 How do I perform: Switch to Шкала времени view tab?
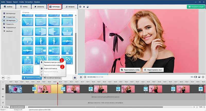click(x=18, y=107)
